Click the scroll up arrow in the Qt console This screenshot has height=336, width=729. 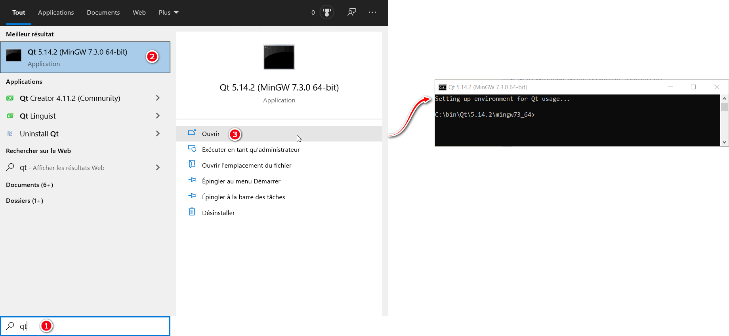(x=724, y=98)
